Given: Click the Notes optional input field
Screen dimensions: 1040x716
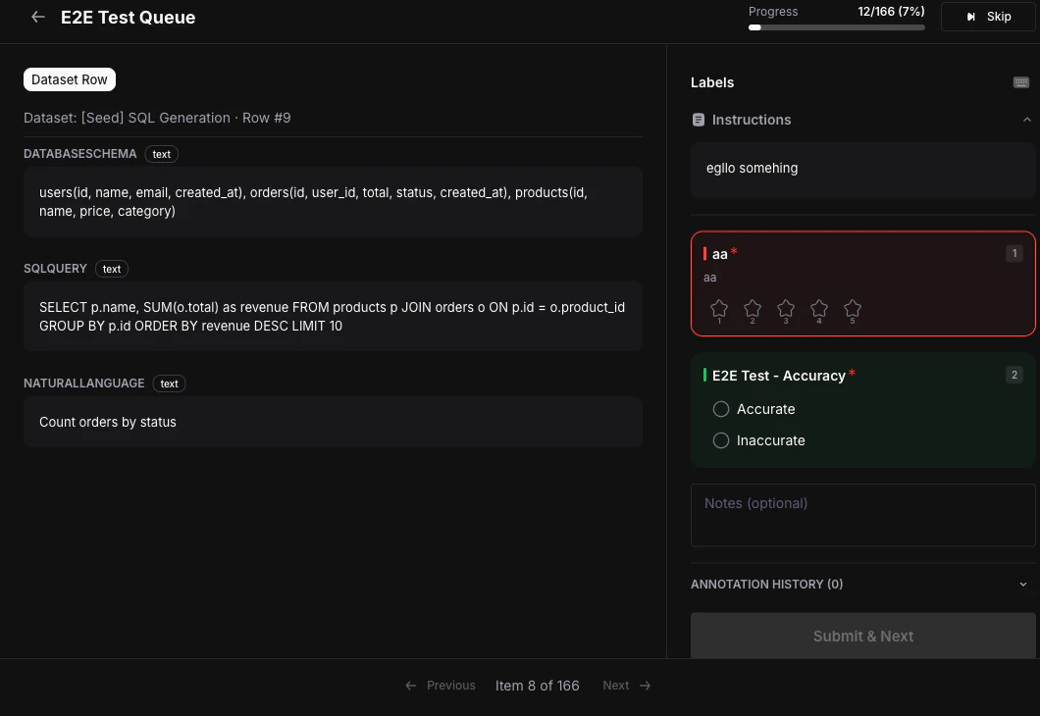Looking at the screenshot, I should pos(862,514).
